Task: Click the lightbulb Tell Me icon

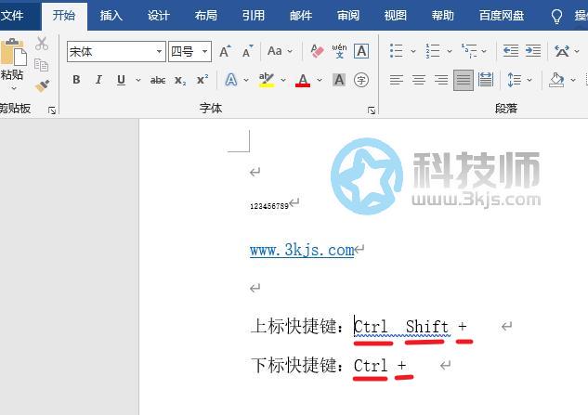Action: coord(556,16)
